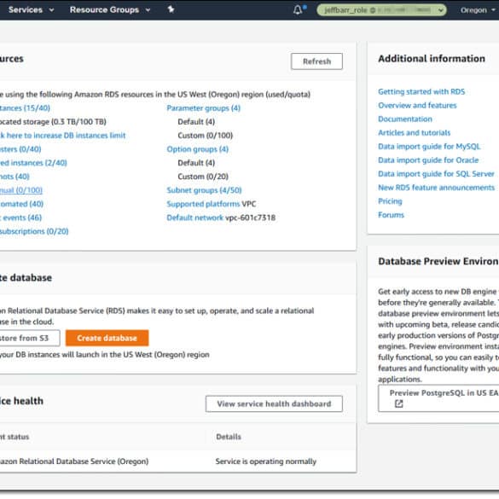Open Data import guide for SQL Server

pyautogui.click(x=436, y=174)
